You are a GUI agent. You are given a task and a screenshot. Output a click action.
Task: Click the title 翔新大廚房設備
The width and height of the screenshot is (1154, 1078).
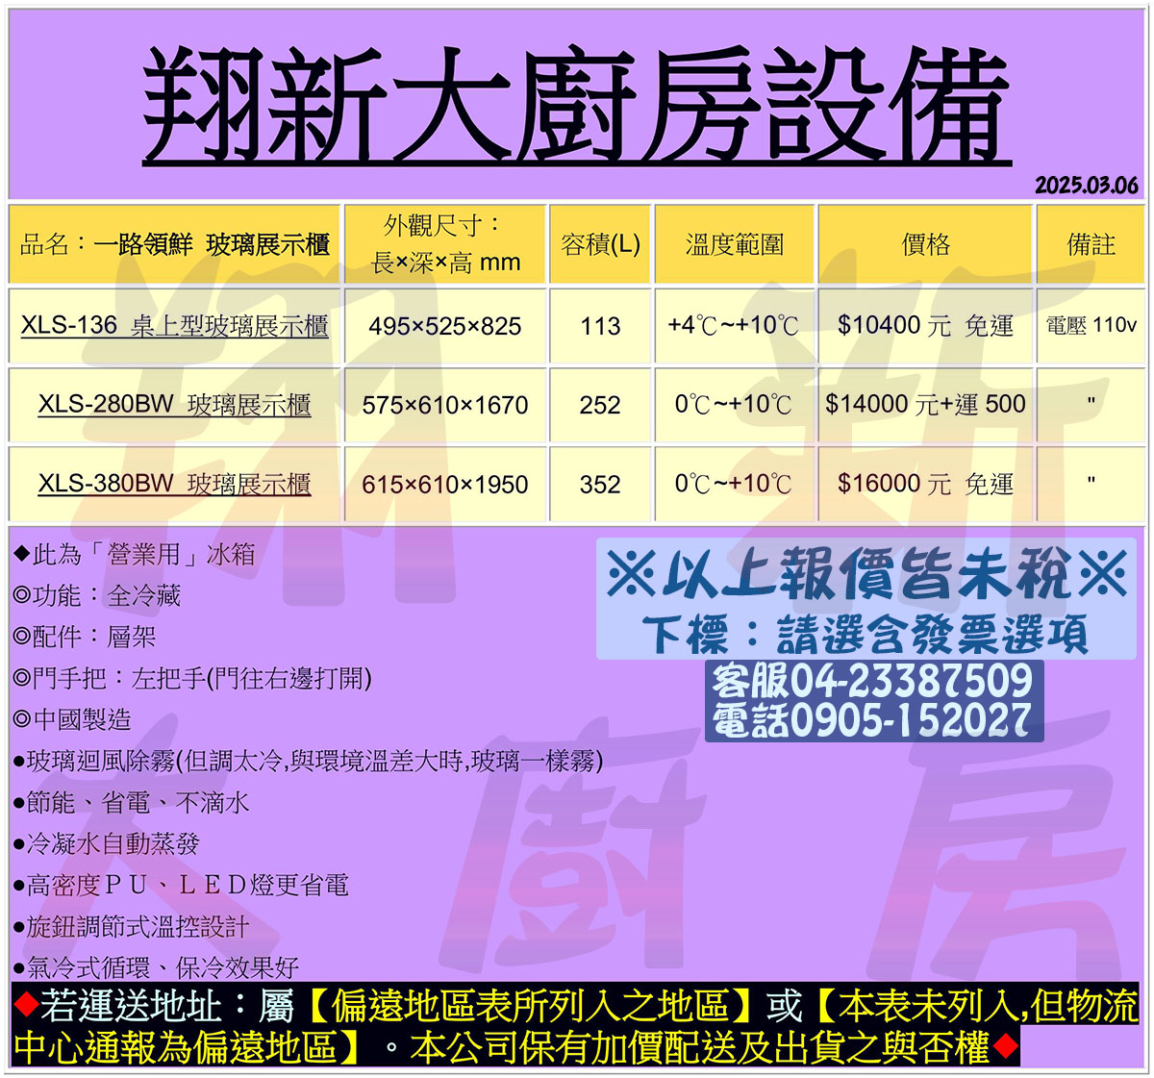pos(577,107)
